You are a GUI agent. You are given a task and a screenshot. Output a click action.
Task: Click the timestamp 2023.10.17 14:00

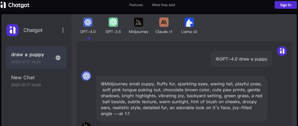pyautogui.click(x=26, y=85)
